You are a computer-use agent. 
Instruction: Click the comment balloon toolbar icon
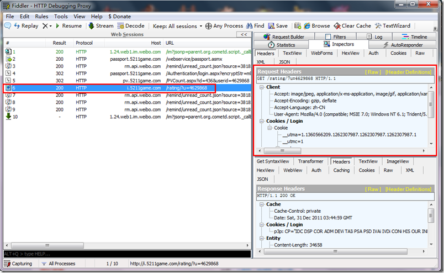8,26
